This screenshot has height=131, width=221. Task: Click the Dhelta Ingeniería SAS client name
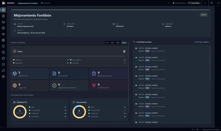coord(25,26)
